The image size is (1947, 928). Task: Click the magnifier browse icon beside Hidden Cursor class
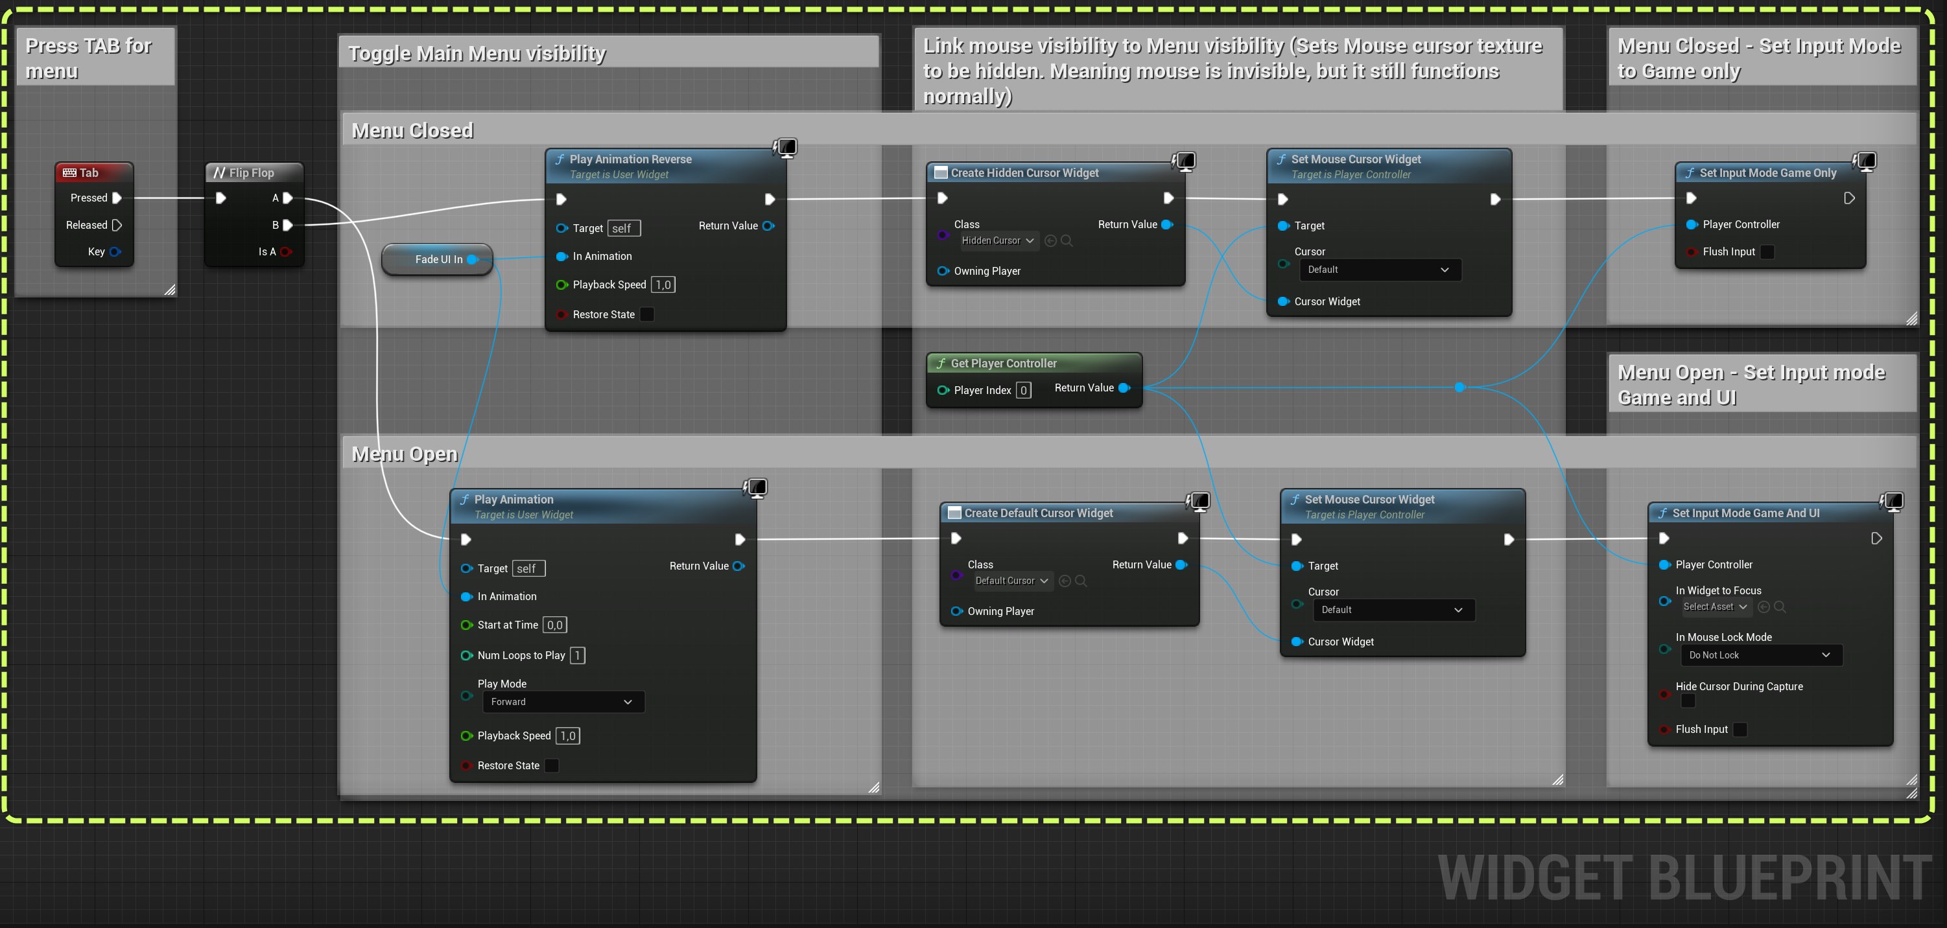[x=1067, y=240]
